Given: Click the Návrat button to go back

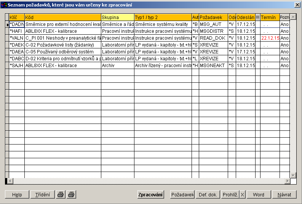Looking at the screenshot, I should (284, 194).
